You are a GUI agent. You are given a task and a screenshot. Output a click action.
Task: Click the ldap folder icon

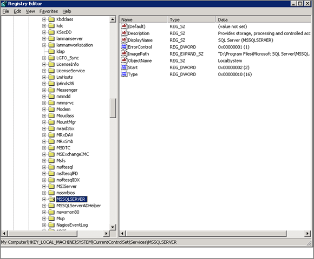tap(51, 51)
